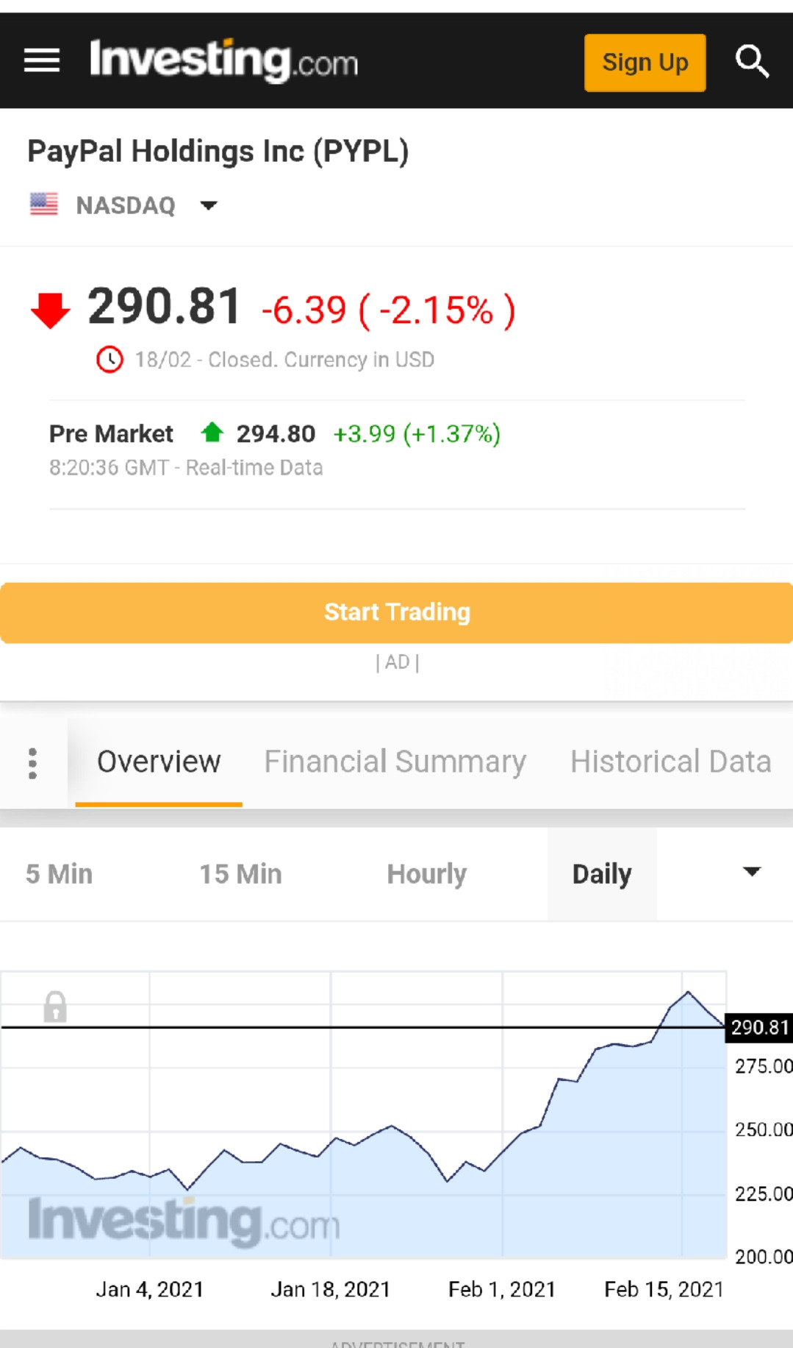Viewport: 793px width, 1348px height.
Task: Click the Investing.com logo
Action: (x=223, y=60)
